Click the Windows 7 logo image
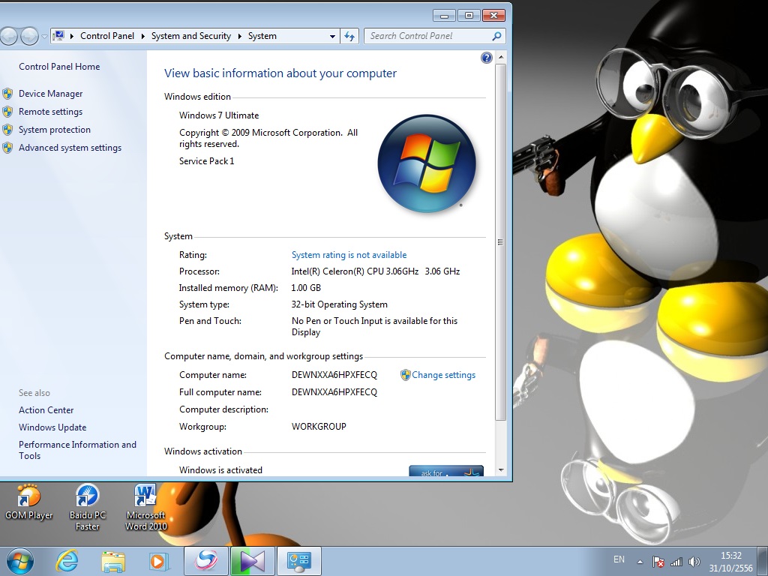The width and height of the screenshot is (768, 576). coord(427,163)
